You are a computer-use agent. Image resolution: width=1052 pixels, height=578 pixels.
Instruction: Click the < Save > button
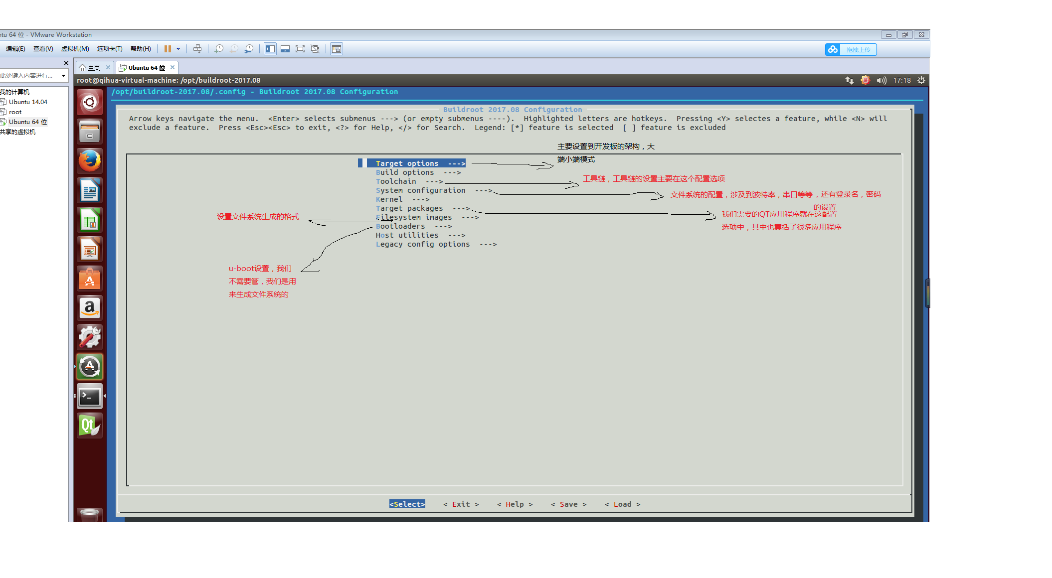tap(569, 504)
